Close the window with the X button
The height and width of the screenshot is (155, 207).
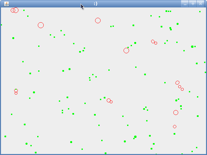click(201, 4)
